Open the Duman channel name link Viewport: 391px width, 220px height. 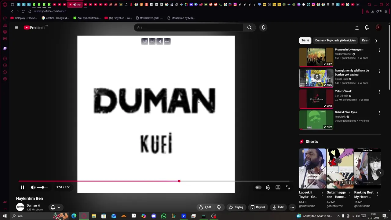(32, 205)
